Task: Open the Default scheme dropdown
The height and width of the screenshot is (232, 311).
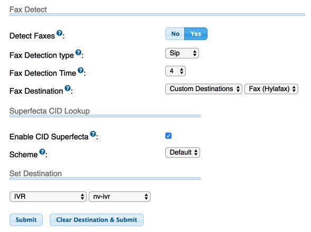Action: 183,153
